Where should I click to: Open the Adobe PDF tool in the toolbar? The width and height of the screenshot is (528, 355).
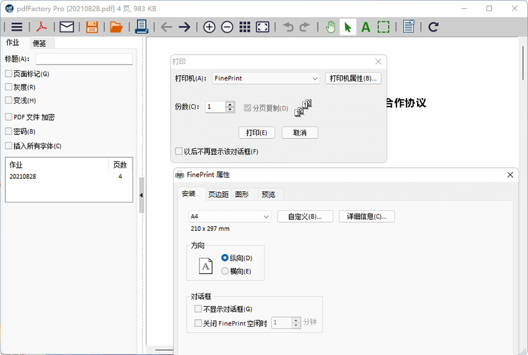coord(41,26)
